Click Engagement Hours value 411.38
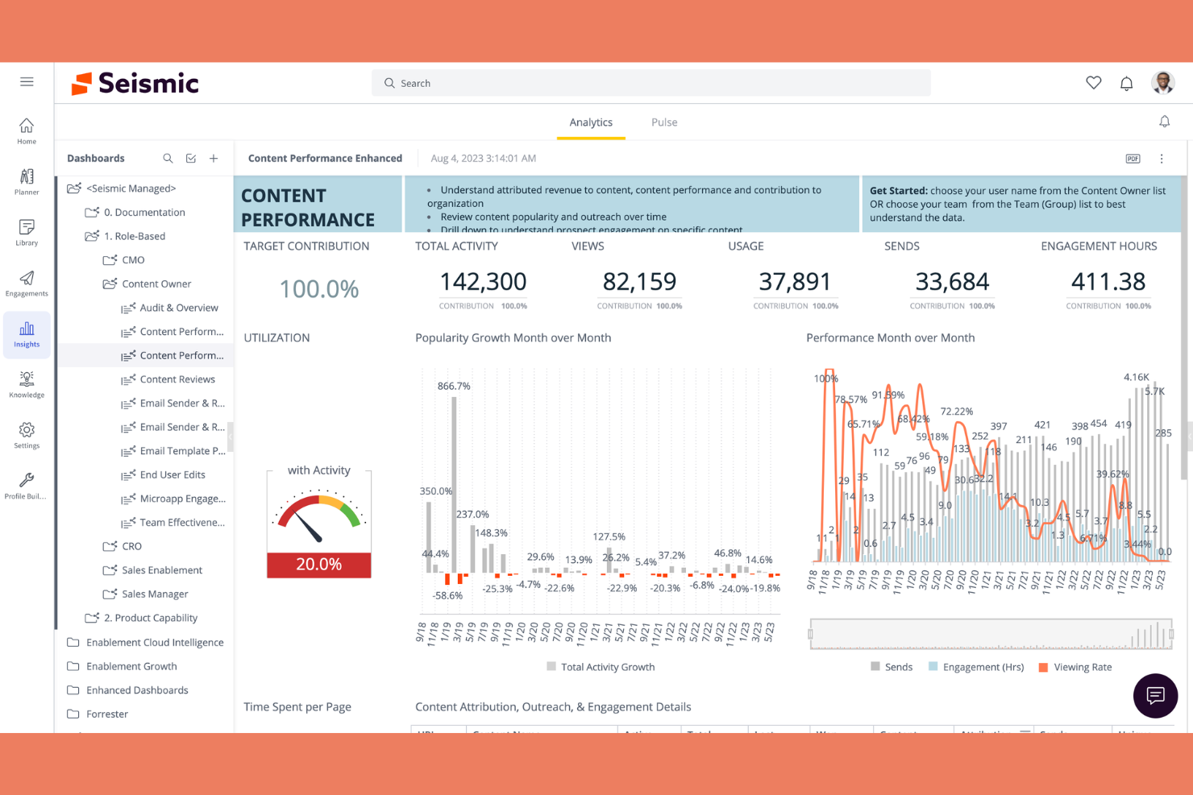The height and width of the screenshot is (795, 1193). coord(1108,281)
